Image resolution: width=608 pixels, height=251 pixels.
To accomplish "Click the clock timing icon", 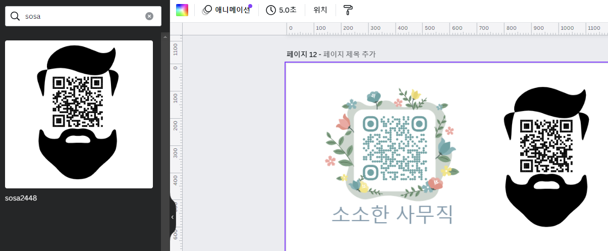I will (271, 10).
